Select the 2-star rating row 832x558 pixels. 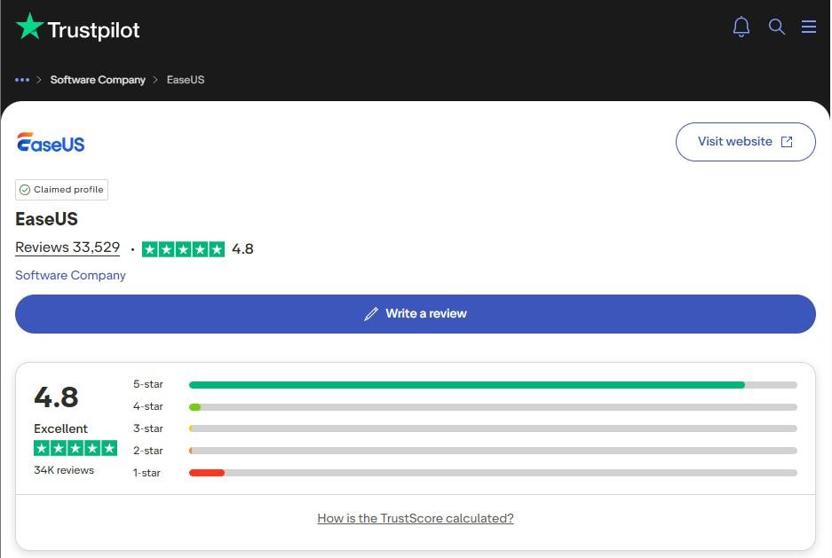pos(493,451)
